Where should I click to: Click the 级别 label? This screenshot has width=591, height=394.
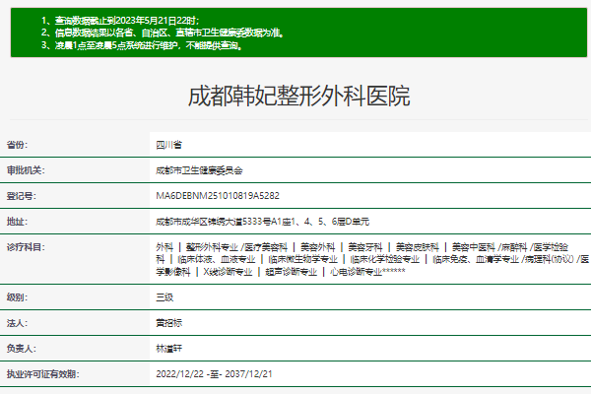(x=17, y=297)
